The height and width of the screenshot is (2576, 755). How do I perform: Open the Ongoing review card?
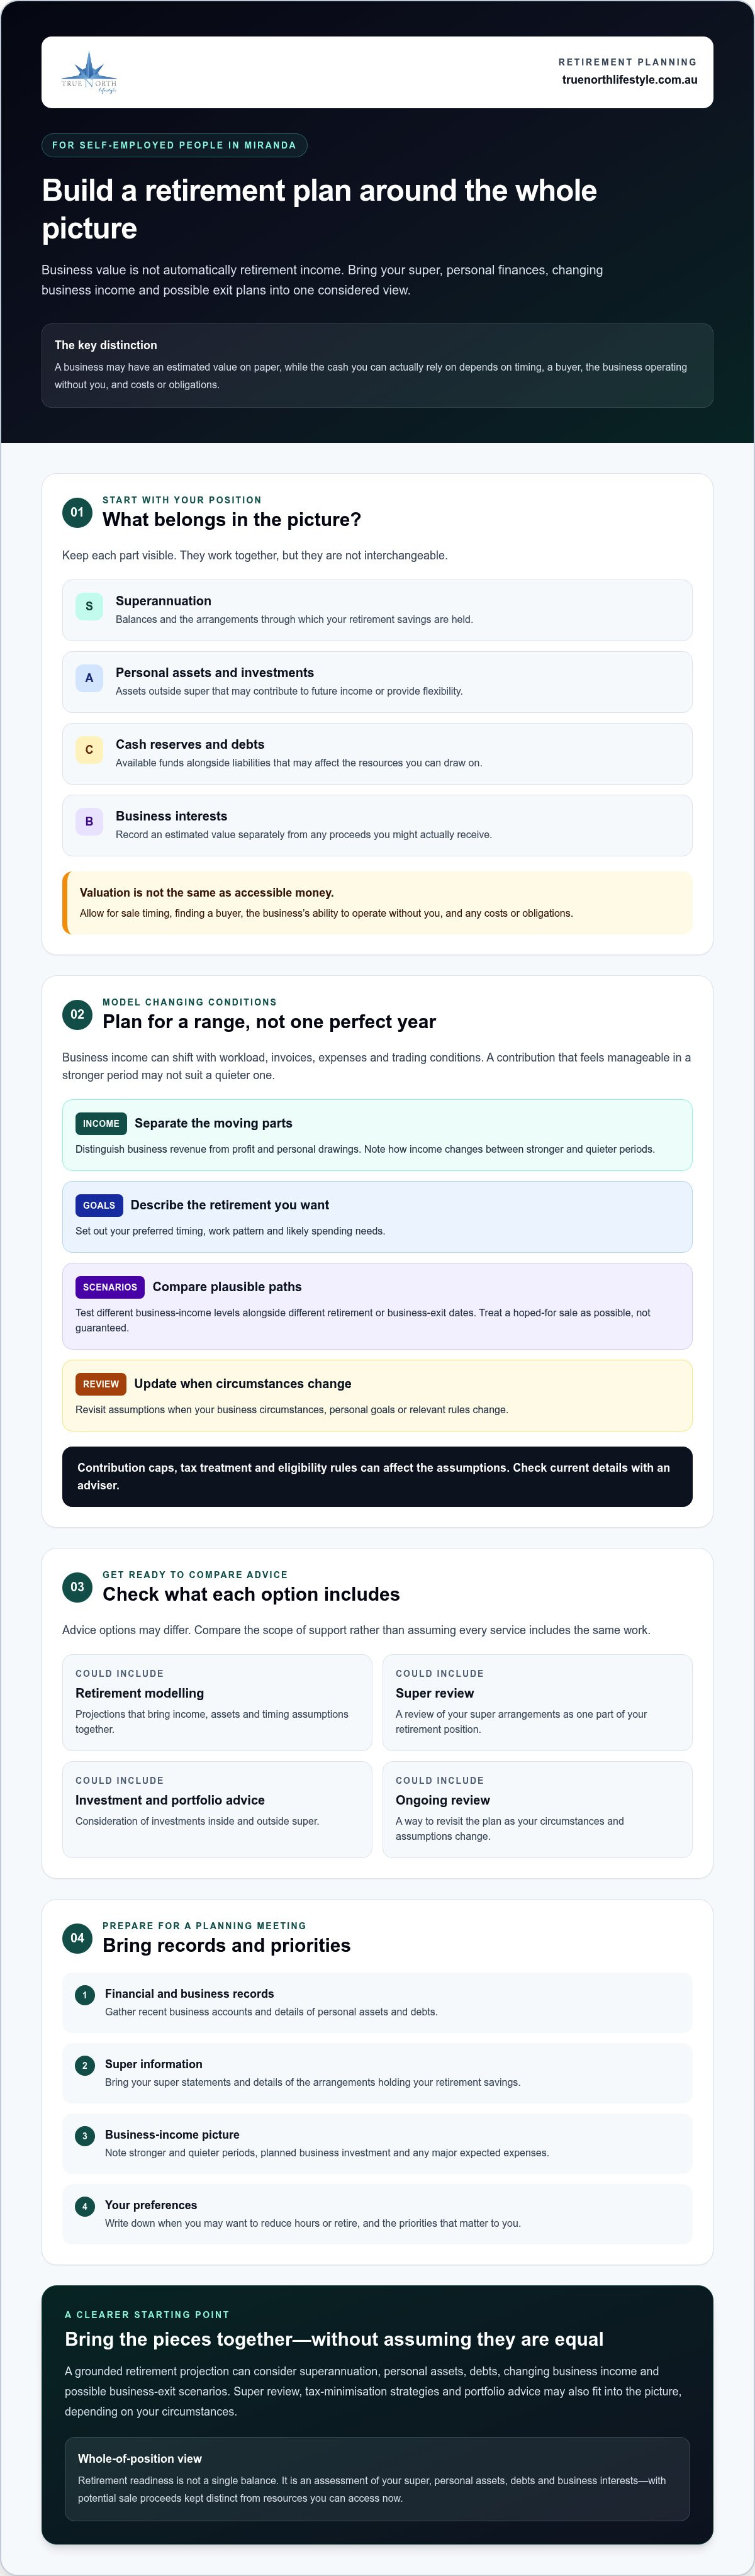tap(537, 1810)
